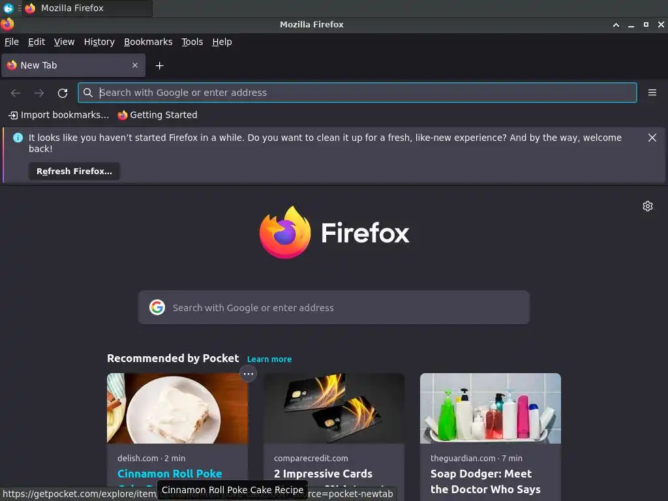The image size is (668, 501).
Task: Open the Help menu
Action: click(x=222, y=42)
